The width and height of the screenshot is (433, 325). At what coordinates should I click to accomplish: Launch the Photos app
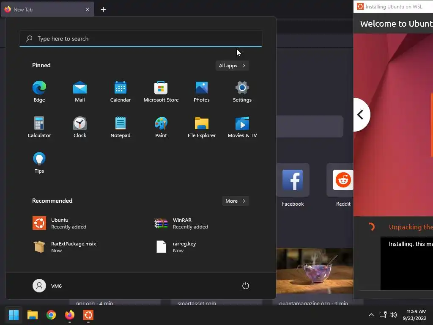[x=202, y=92]
